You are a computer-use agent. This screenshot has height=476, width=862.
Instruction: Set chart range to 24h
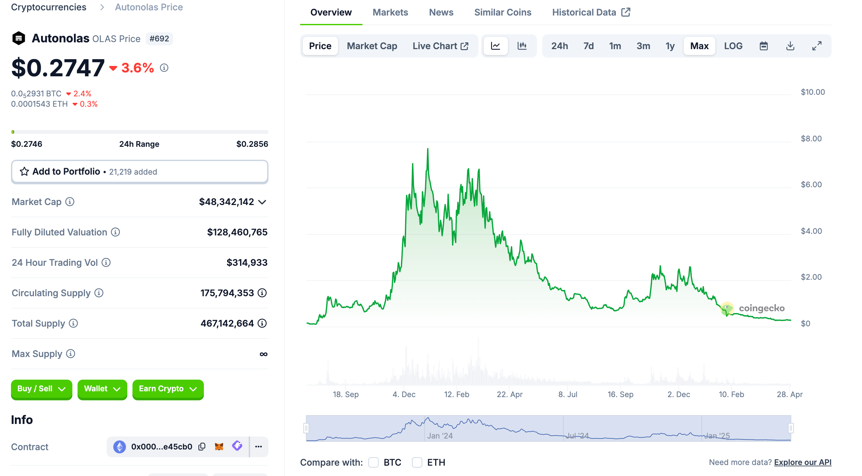tap(560, 46)
